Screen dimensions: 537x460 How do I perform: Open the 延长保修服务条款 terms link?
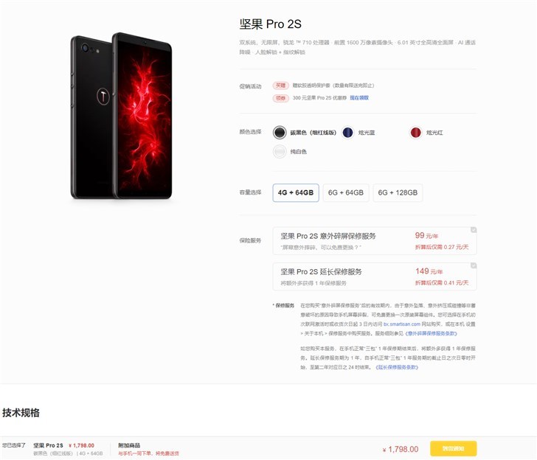[397, 367]
